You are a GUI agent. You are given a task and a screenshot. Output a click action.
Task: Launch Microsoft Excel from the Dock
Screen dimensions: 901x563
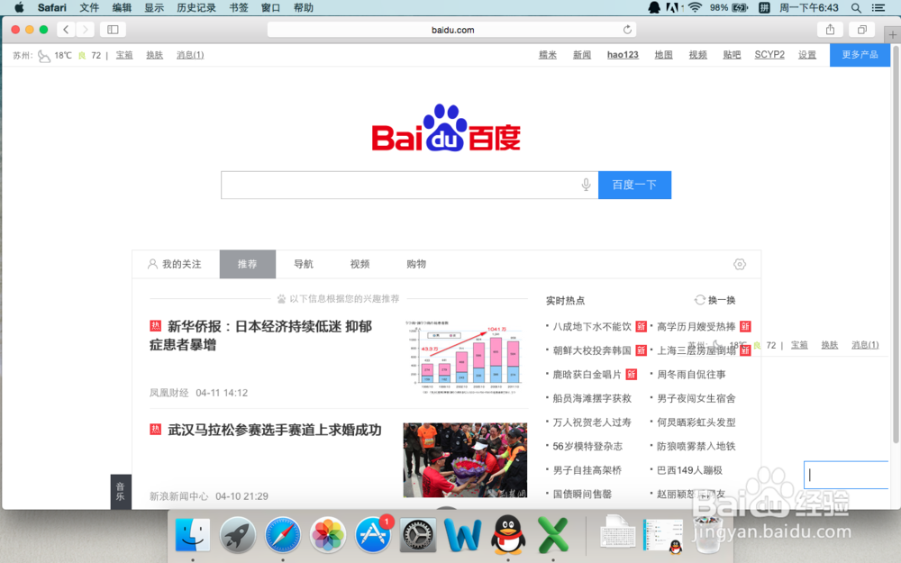[x=553, y=534]
